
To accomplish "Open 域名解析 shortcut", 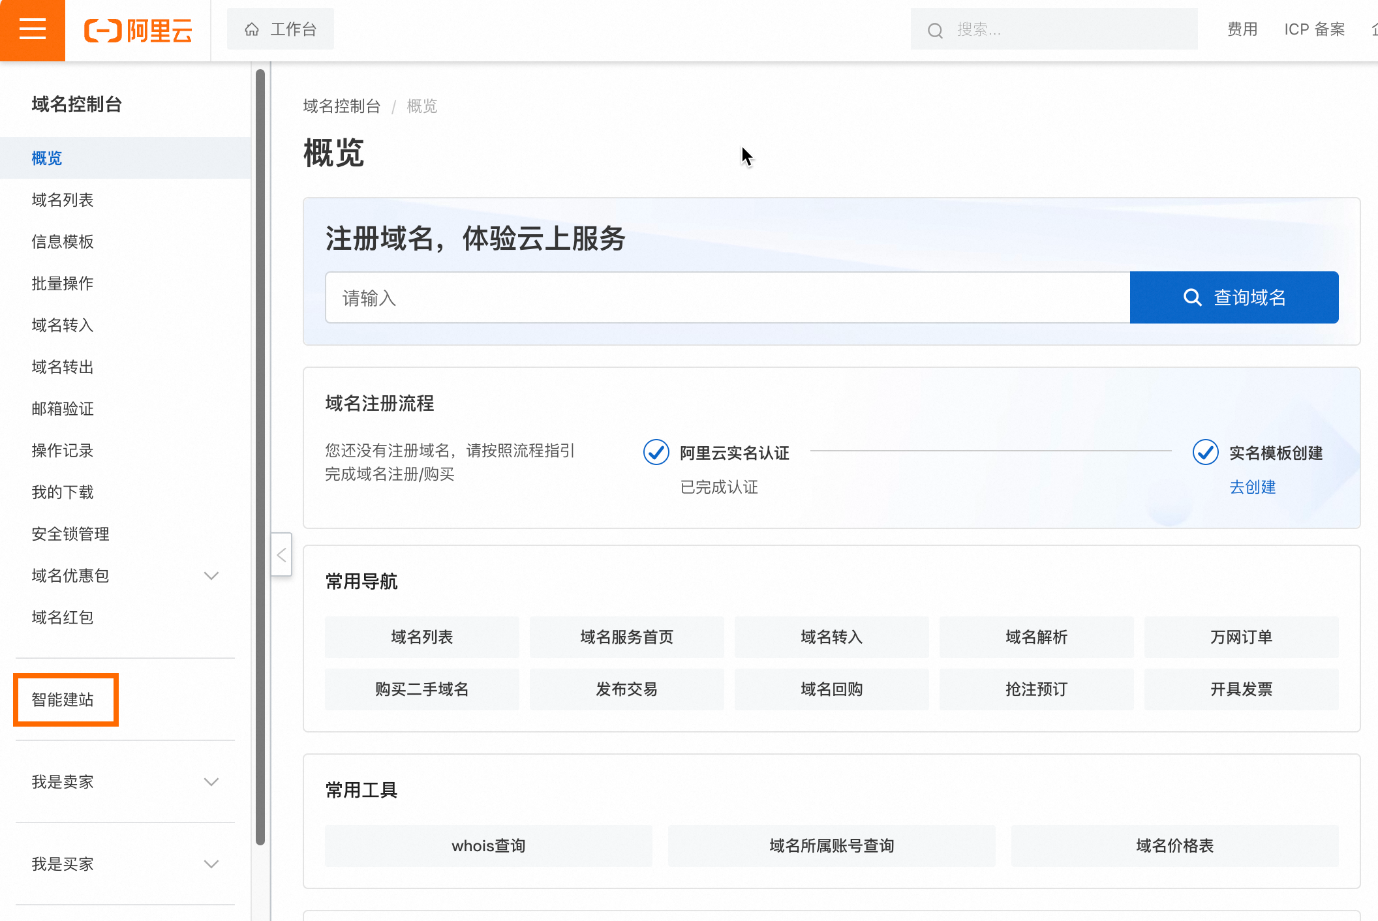I will pyautogui.click(x=1037, y=637).
